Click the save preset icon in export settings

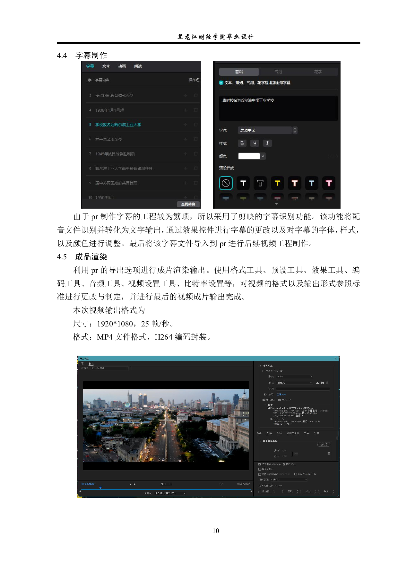(x=317, y=383)
